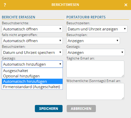Click the Speichern button
The image size is (131, 118).
tap(49, 109)
